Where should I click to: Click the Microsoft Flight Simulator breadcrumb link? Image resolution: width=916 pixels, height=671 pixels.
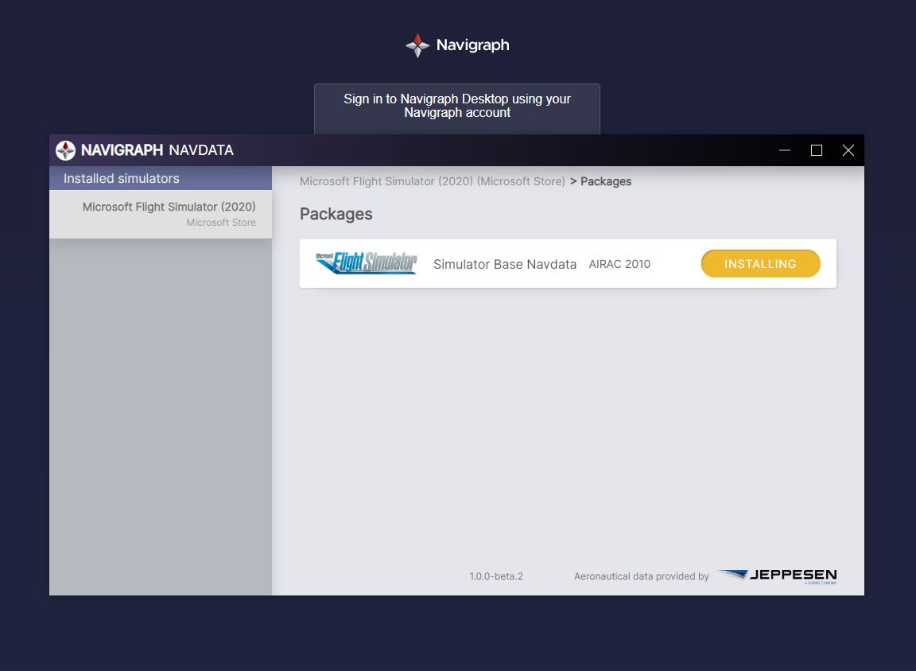click(x=433, y=181)
